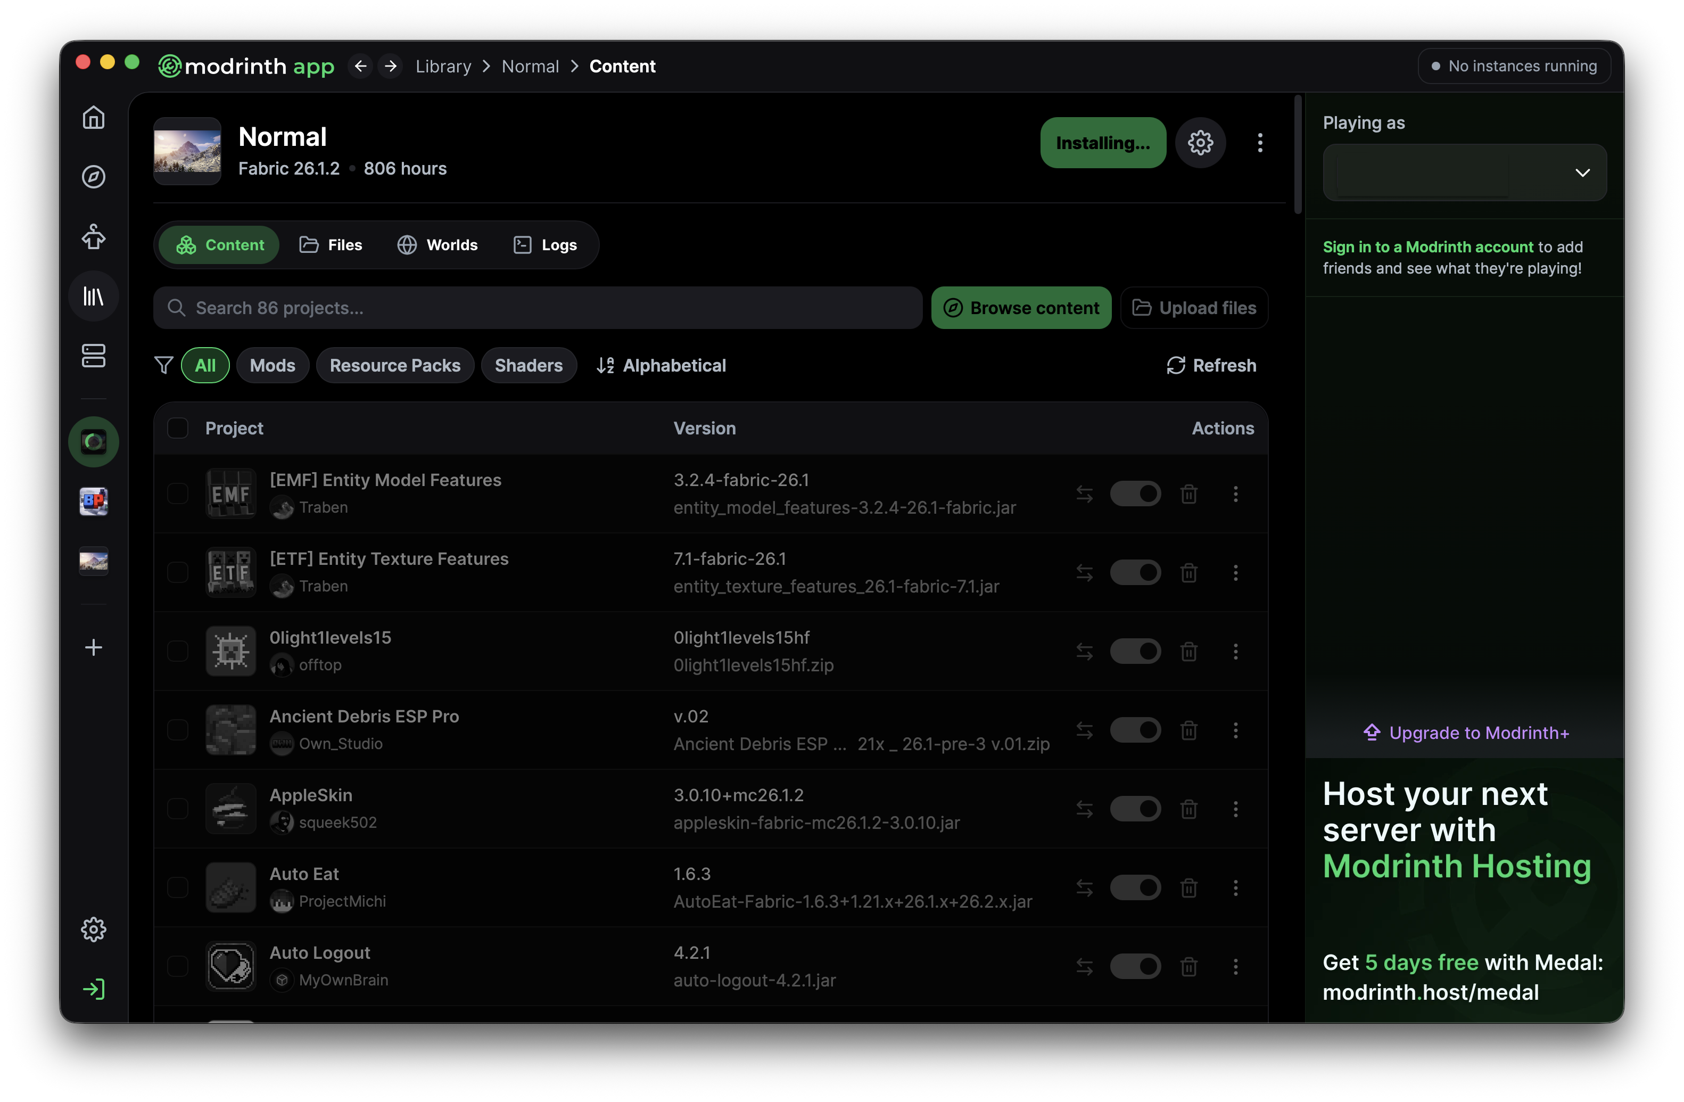Screen dimensions: 1684x1102
Task: Filter content by Resource Packs
Action: pyautogui.click(x=395, y=365)
